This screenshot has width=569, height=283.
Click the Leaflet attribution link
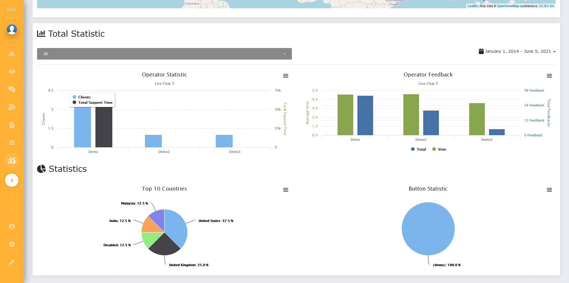point(472,6)
